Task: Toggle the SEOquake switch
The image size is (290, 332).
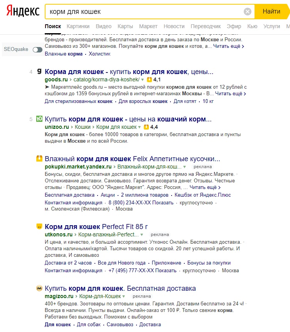Action: point(37,49)
